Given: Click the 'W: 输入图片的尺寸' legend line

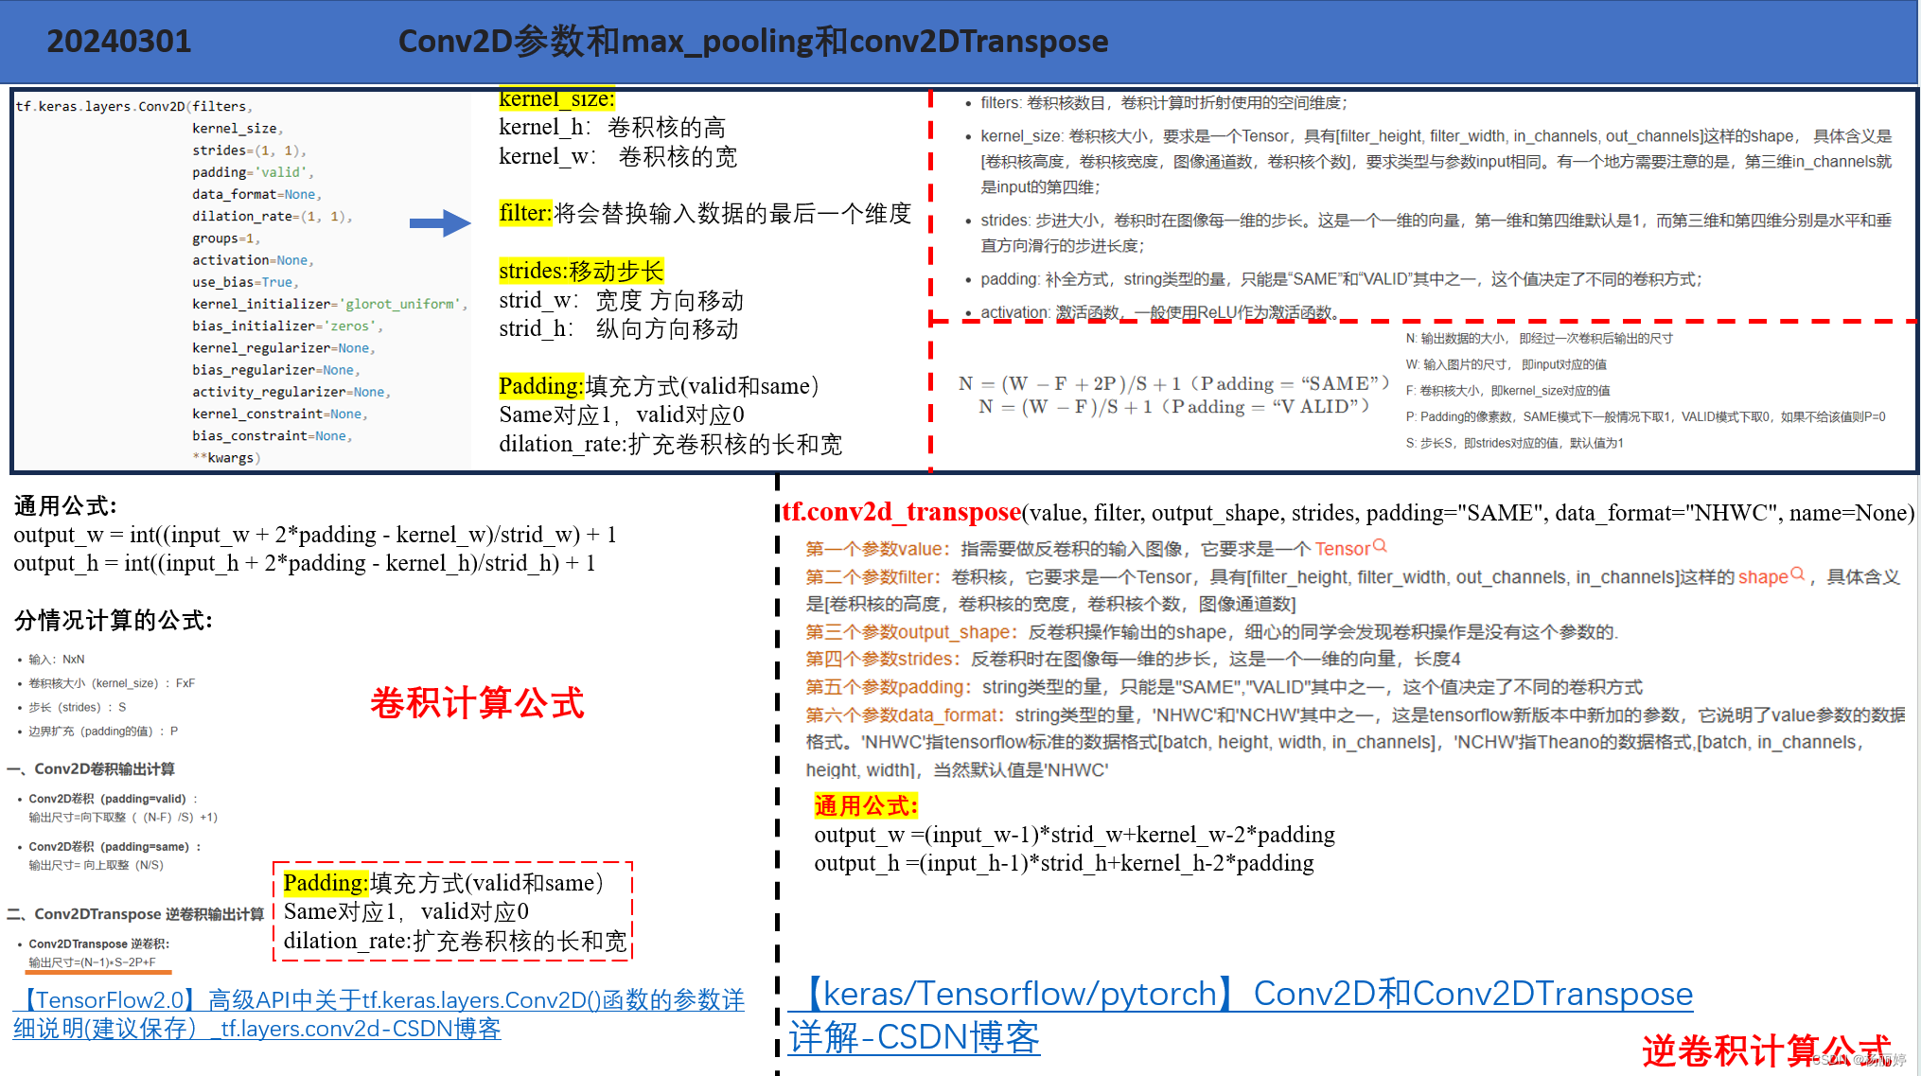Looking at the screenshot, I should (1506, 364).
